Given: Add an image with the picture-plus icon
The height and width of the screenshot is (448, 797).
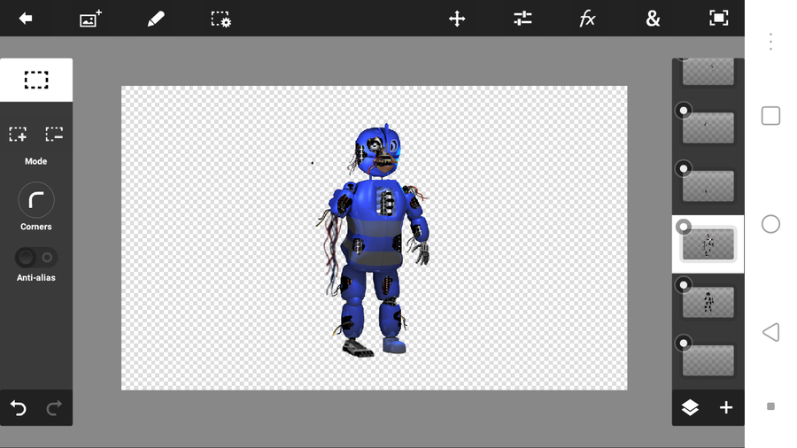Looking at the screenshot, I should click(90, 19).
